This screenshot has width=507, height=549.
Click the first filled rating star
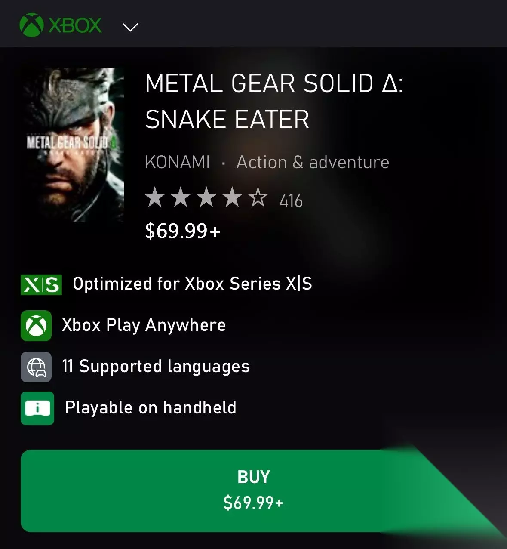pos(155,198)
